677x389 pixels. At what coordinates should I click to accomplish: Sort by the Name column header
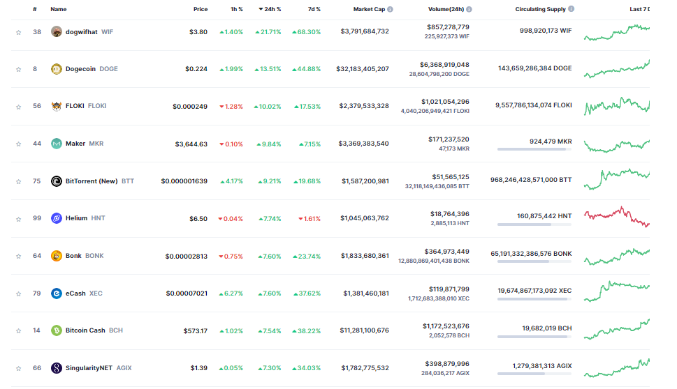(58, 9)
